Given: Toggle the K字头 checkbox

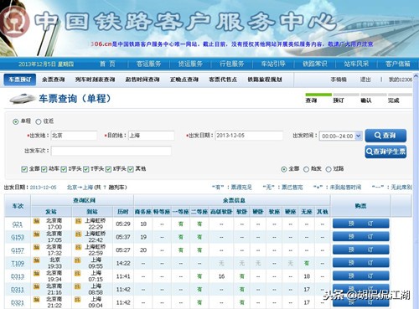Looking at the screenshot, I should pos(108,169).
